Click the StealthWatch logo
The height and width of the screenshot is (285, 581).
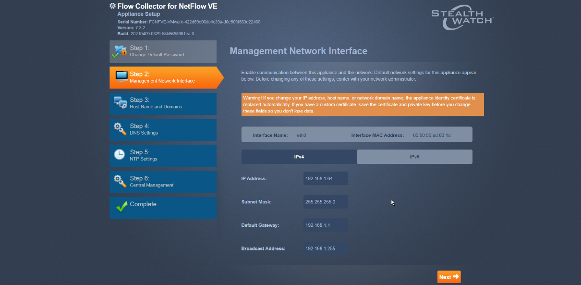pos(462,17)
